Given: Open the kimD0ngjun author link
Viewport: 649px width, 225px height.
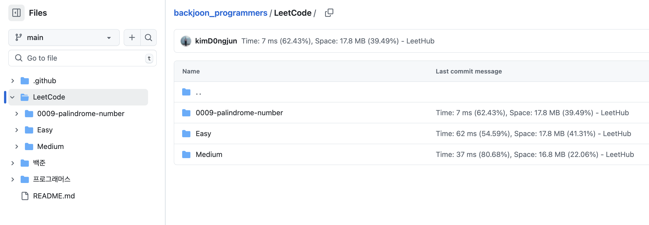Looking at the screenshot, I should point(216,41).
